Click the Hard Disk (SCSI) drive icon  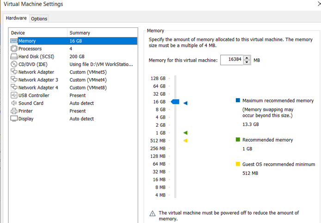point(14,56)
